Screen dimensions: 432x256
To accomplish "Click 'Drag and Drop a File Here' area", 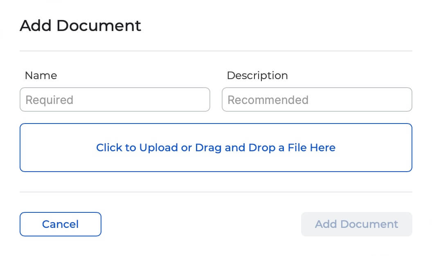I will 265,148.
